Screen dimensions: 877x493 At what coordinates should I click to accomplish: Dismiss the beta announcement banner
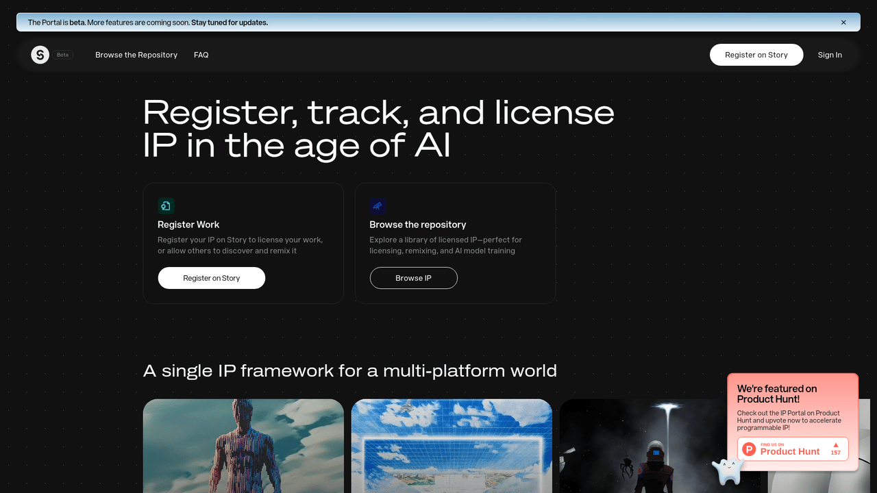(x=843, y=23)
